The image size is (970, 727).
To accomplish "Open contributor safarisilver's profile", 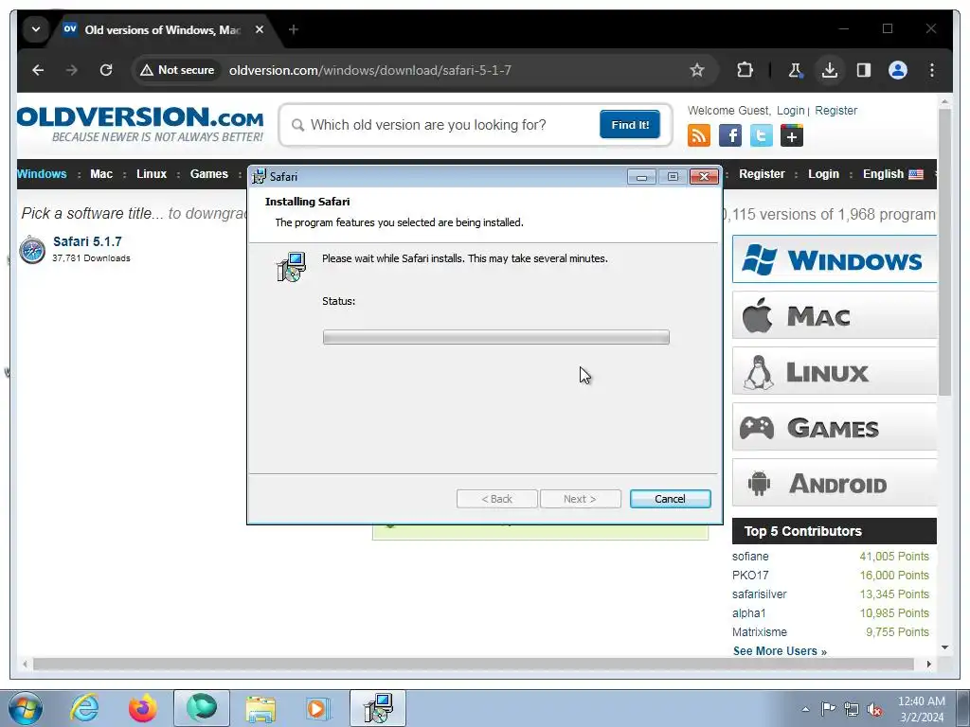I will click(759, 594).
